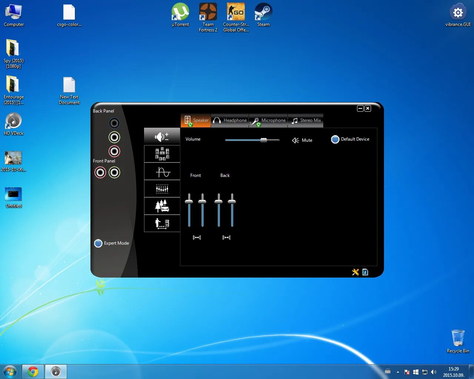Click the Show desktop button

click(x=471, y=372)
